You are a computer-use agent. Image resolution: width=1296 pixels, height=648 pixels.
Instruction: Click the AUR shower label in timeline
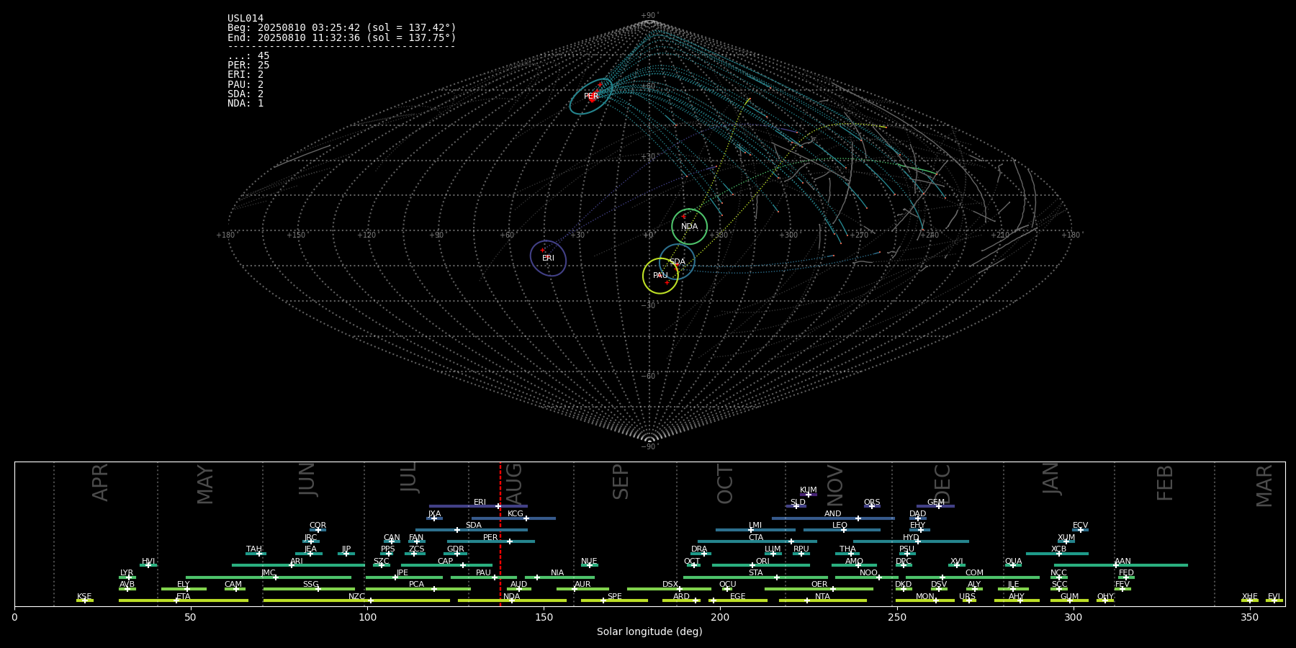(582, 585)
